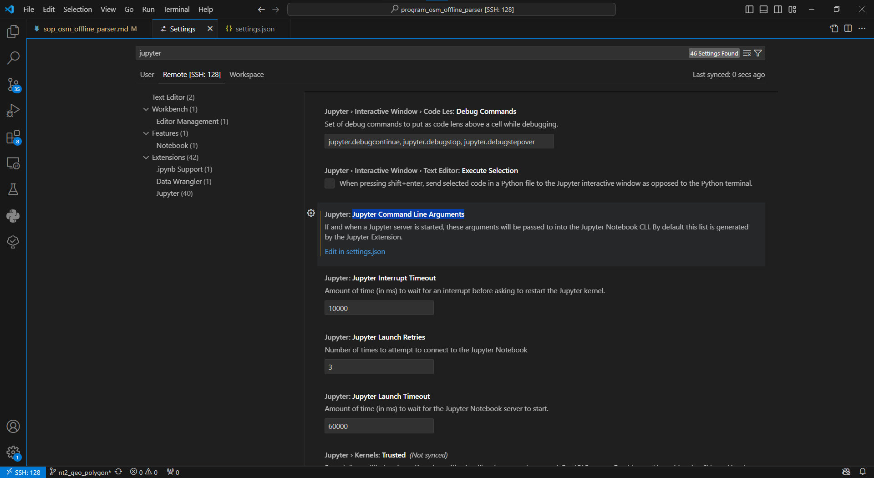This screenshot has width=874, height=478.
Task: Open Run and Debug view
Action: click(13, 111)
